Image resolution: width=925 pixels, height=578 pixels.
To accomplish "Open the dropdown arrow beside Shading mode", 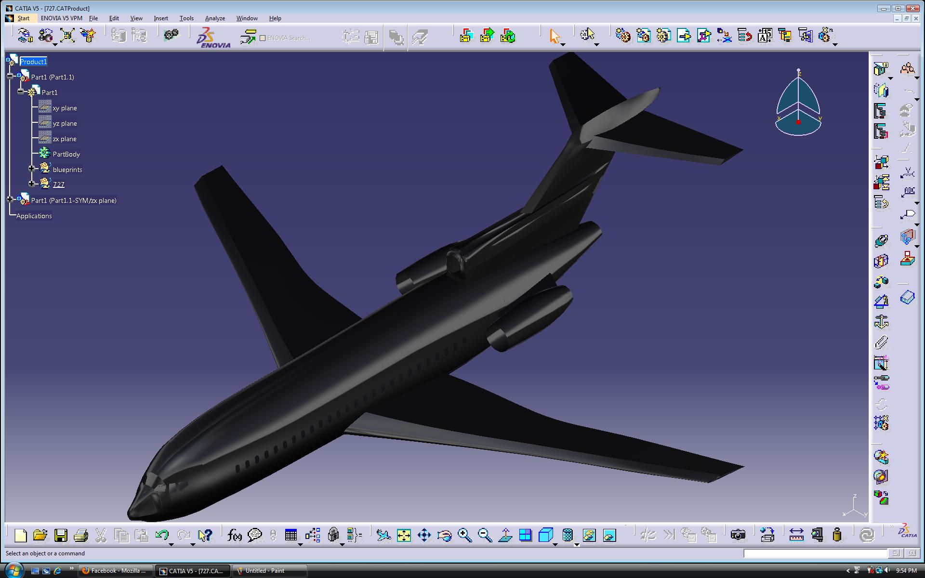I will coord(577,545).
